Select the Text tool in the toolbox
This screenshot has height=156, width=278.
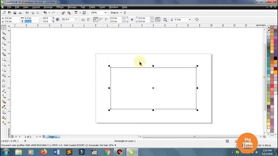(3, 81)
